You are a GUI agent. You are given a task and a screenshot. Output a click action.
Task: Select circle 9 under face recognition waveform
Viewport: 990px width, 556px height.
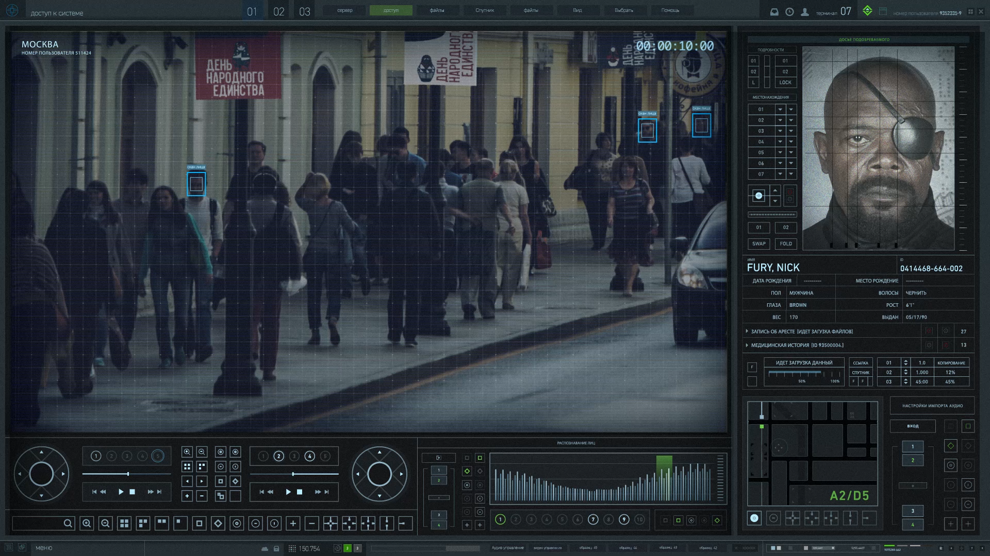624,519
